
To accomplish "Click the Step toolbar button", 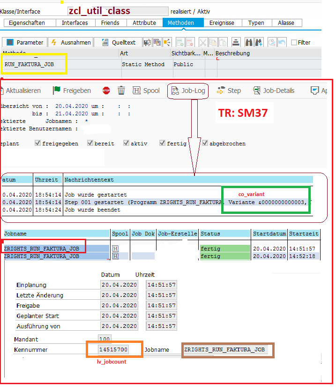I will pos(228,91).
